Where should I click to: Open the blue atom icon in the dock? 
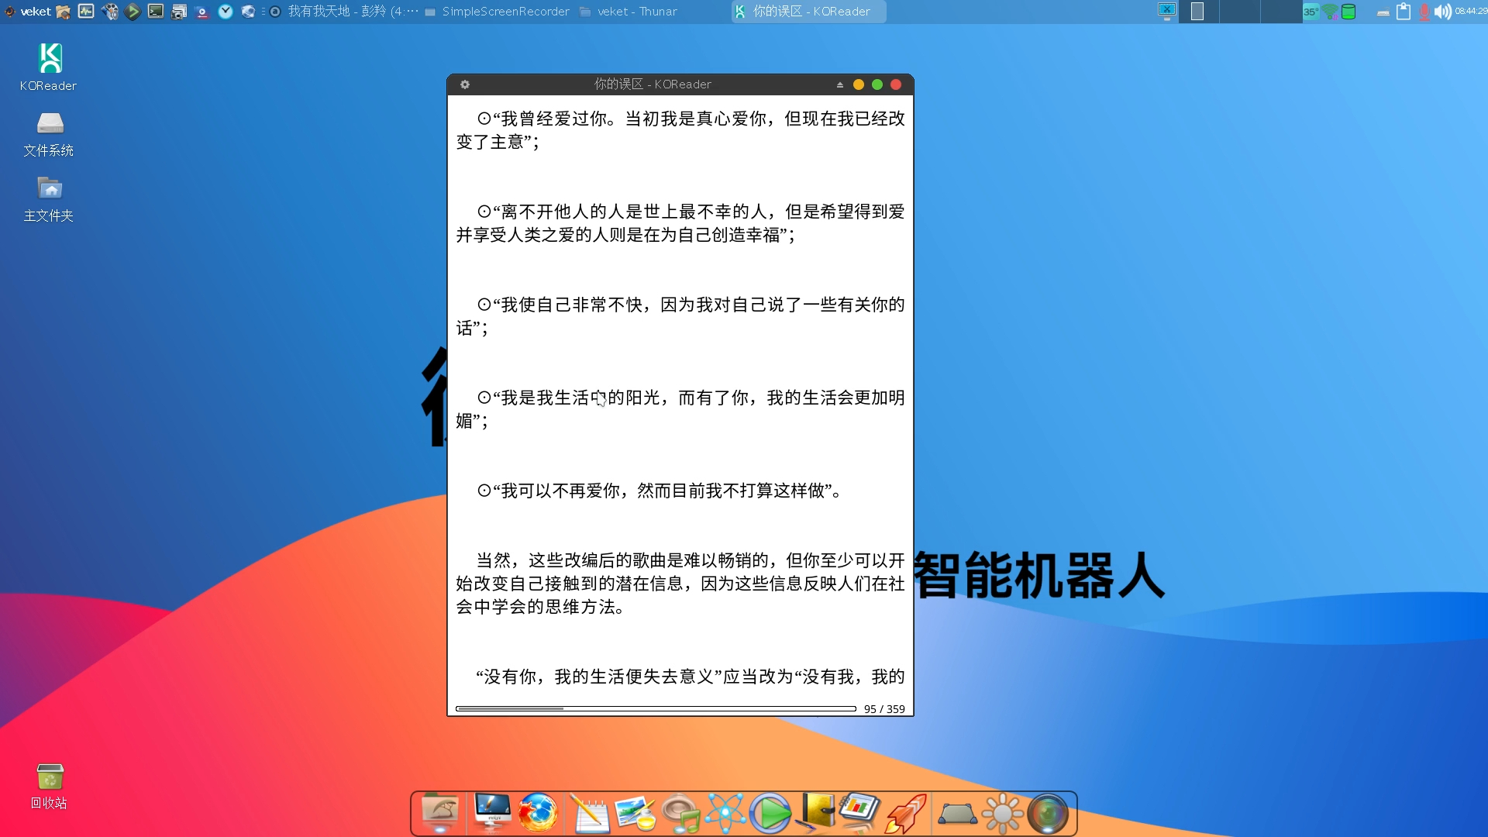click(725, 813)
